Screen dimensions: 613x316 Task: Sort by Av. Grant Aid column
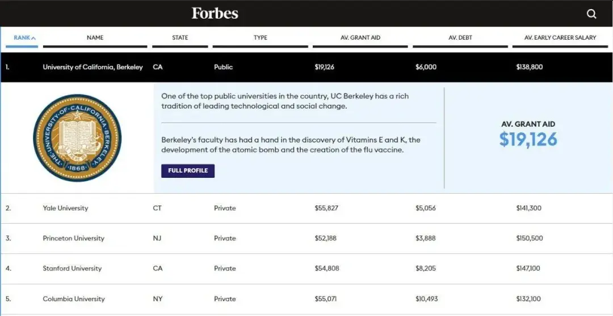(360, 37)
